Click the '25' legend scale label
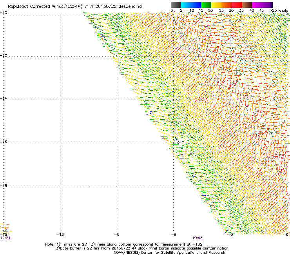The image size is (290, 255). tap(221, 11)
